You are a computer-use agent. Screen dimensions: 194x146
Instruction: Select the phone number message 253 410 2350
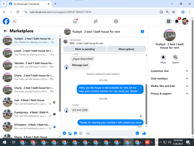(80, 110)
